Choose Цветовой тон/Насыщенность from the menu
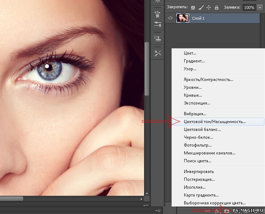The image size is (265, 214). [x=214, y=122]
